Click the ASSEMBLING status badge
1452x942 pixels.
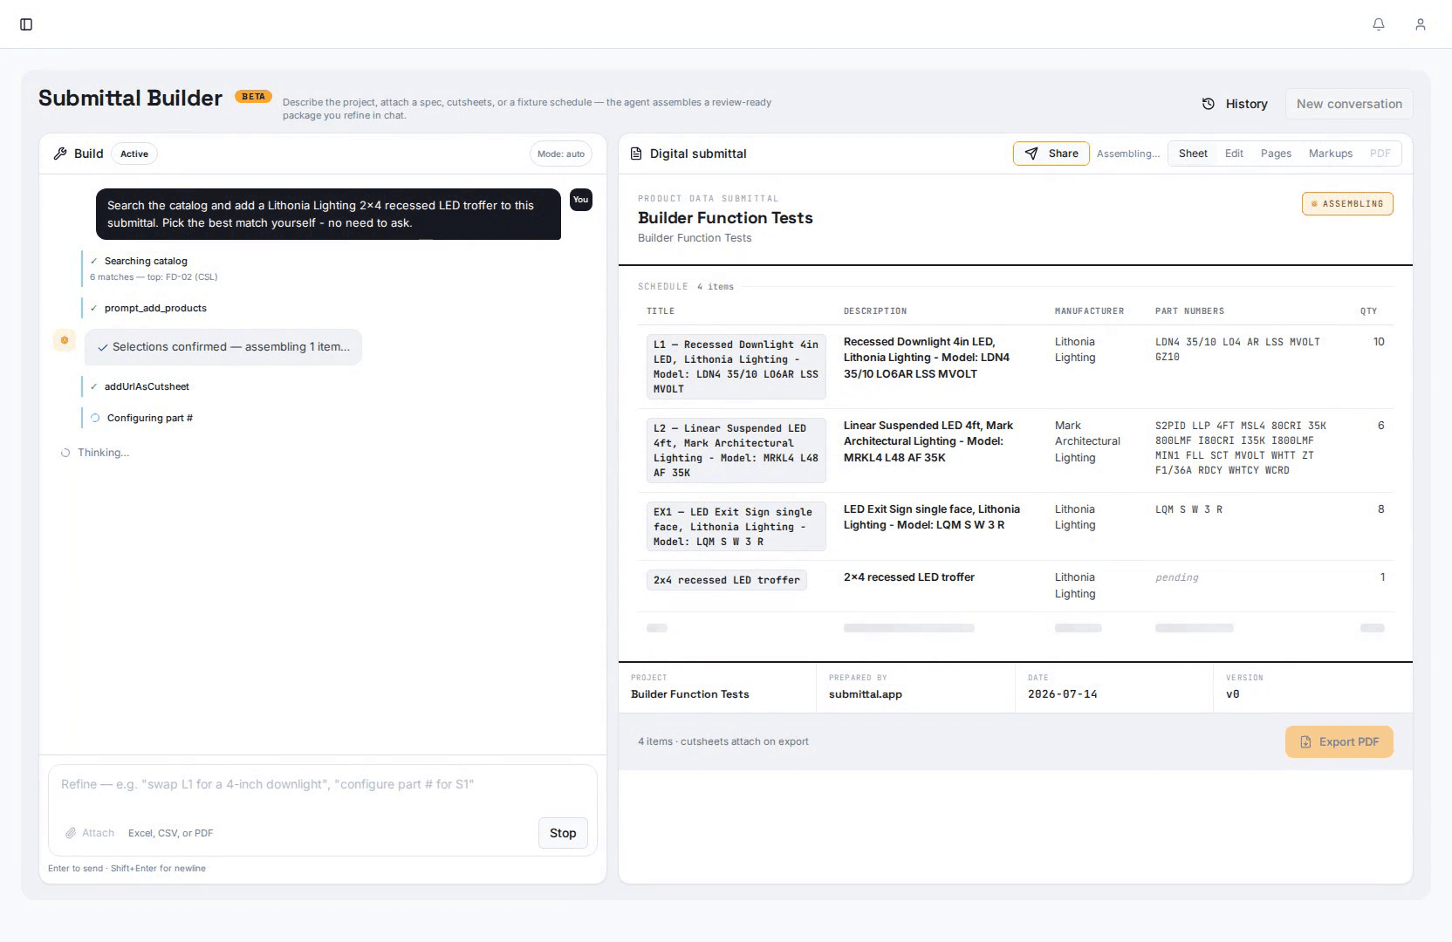[1347, 203]
